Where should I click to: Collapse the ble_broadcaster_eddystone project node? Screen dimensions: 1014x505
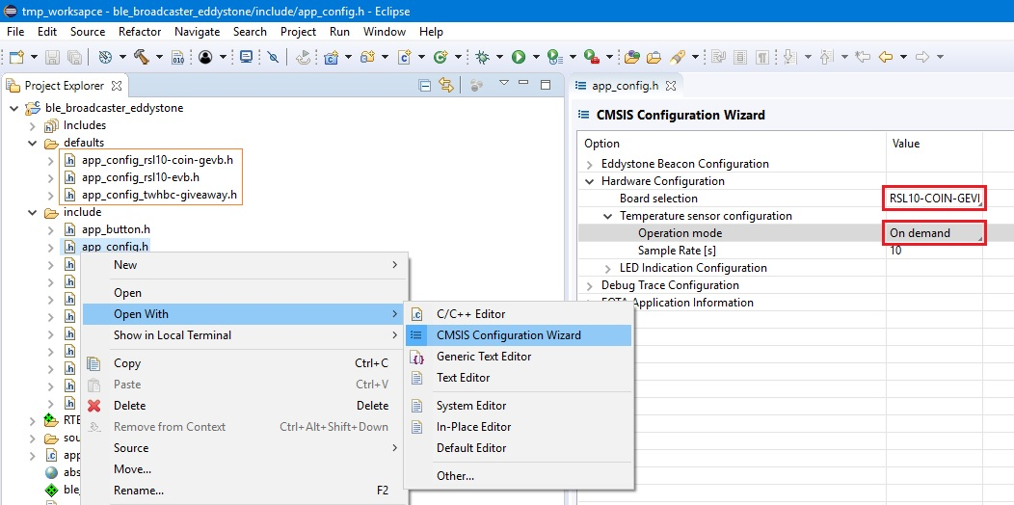click(13, 108)
